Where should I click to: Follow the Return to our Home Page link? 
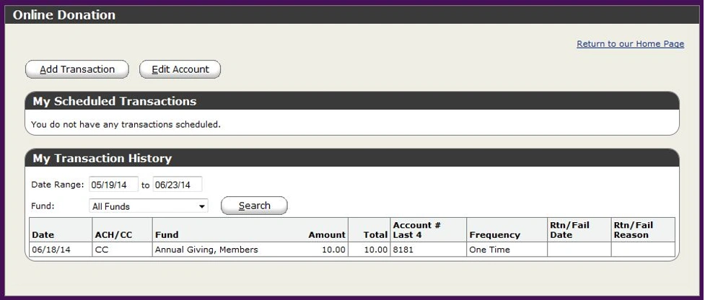630,44
